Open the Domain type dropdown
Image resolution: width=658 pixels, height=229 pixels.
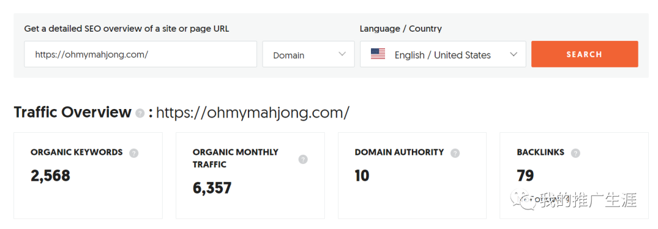click(x=308, y=54)
